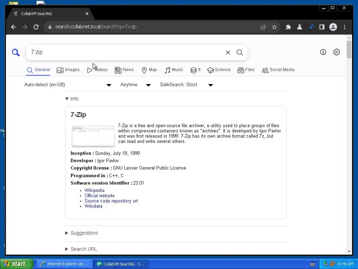The height and width of the screenshot is (269, 358).
Task: Click the green shield tray icon
Action: point(325,264)
